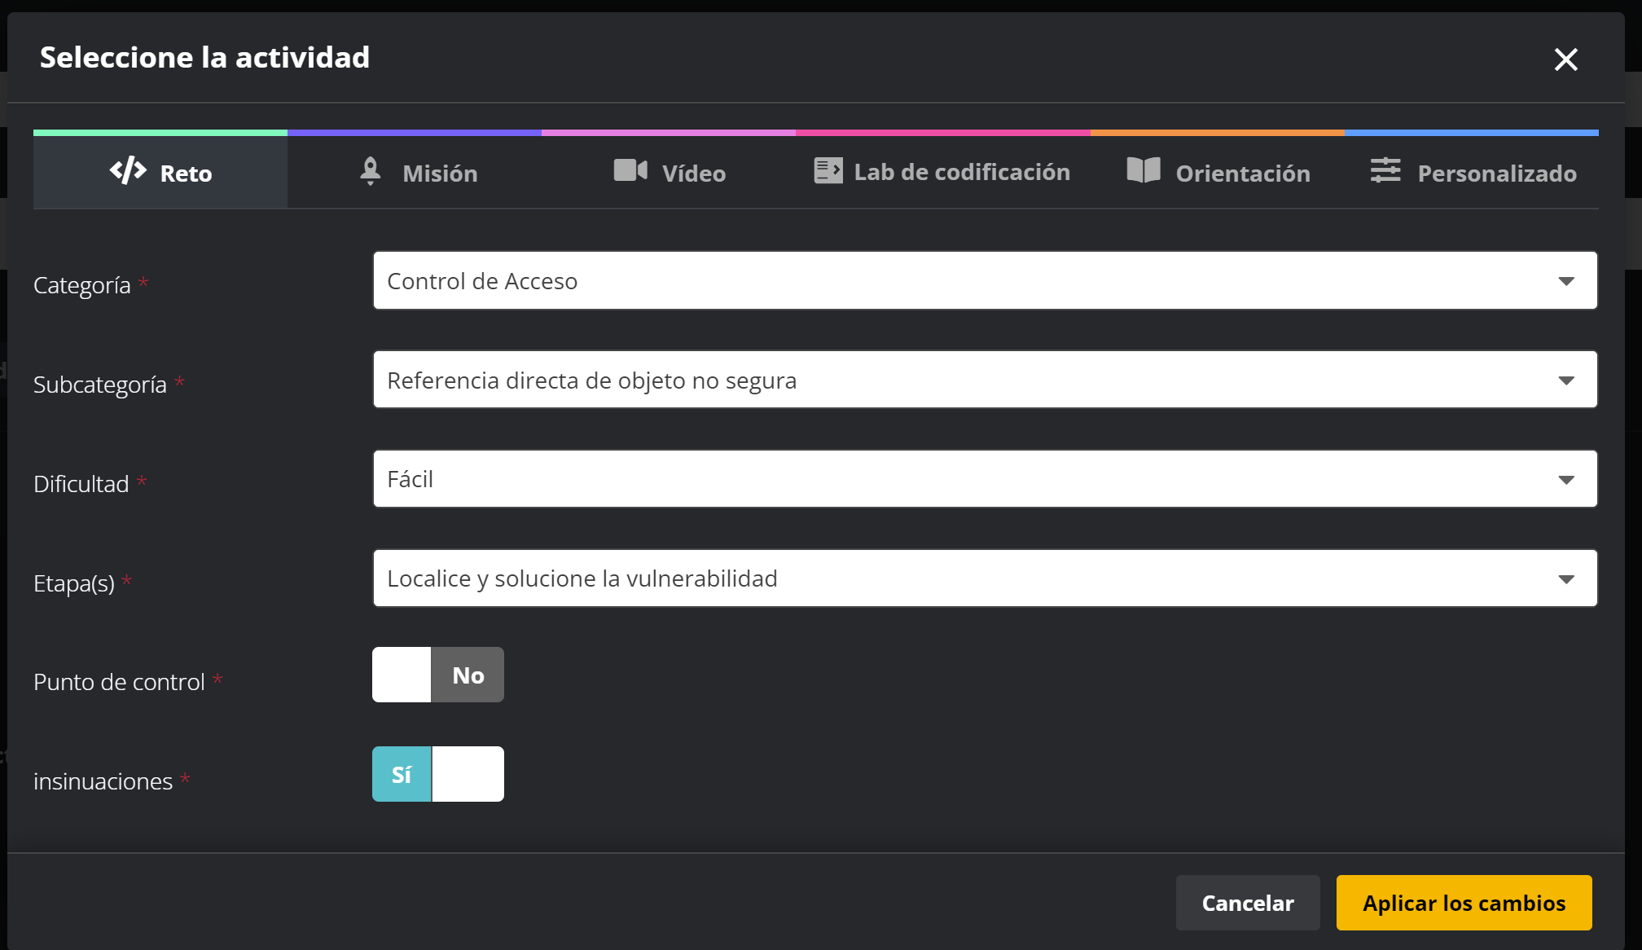Click the code brackets icon on Reto tab

128,171
